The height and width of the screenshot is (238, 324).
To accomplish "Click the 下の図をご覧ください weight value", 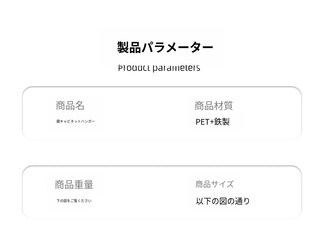I will pos(74,201).
